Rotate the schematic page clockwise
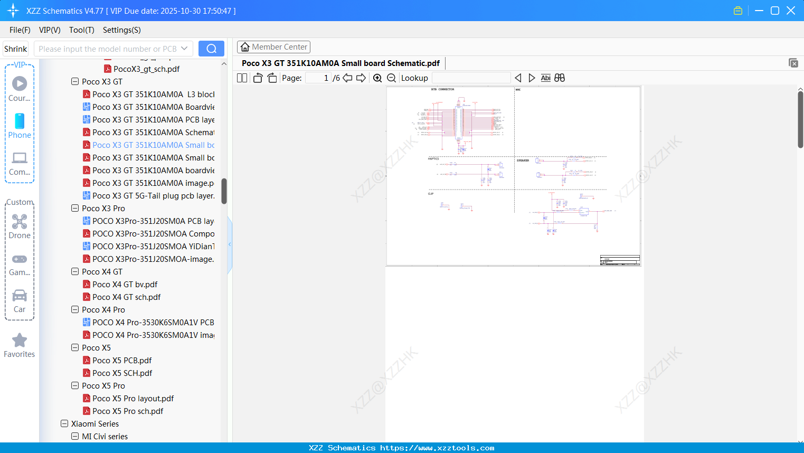 point(271,77)
